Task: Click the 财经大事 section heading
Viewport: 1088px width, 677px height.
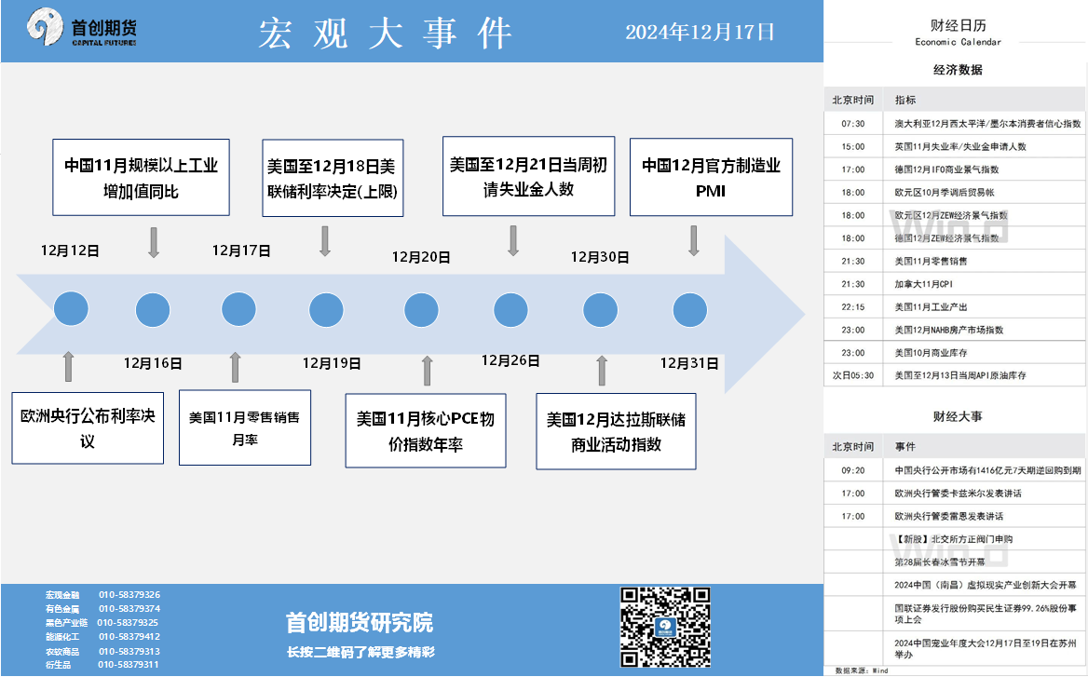Action: point(958,417)
